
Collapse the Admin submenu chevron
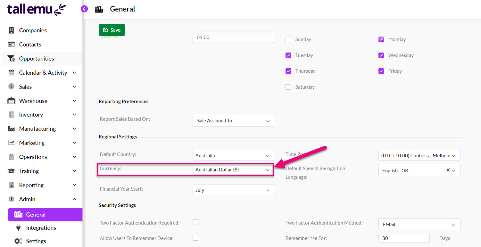click(x=74, y=199)
